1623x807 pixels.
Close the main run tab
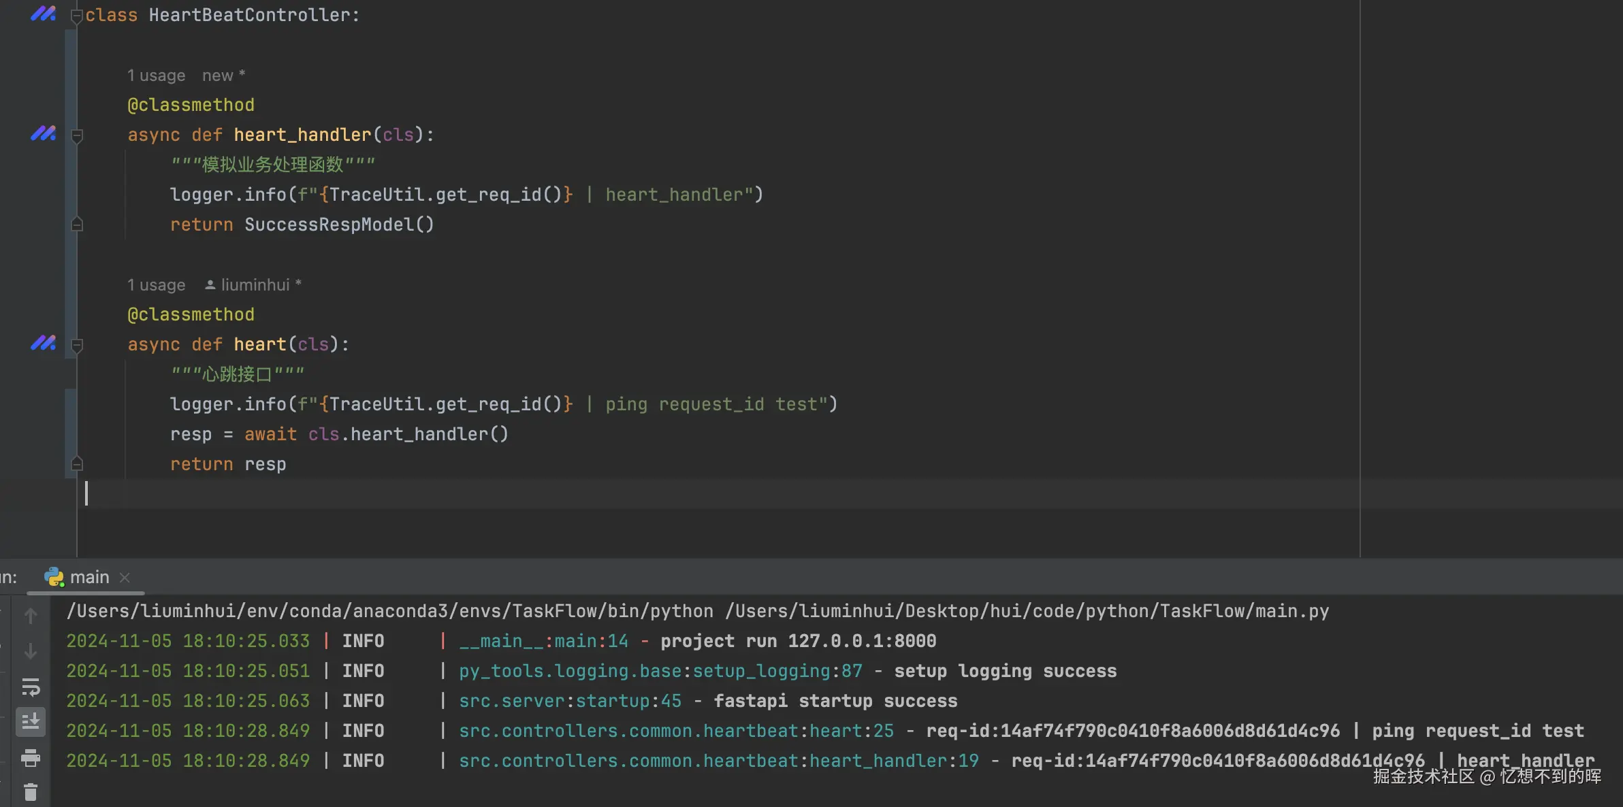tap(125, 577)
